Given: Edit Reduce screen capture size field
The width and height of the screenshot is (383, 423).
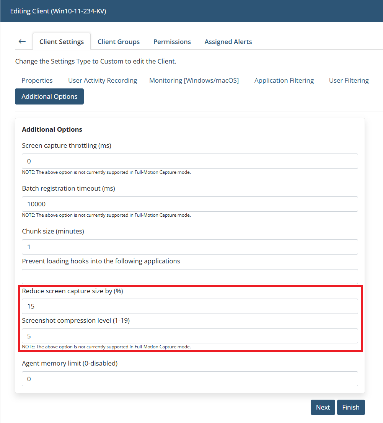Looking at the screenshot, I should click(190, 306).
